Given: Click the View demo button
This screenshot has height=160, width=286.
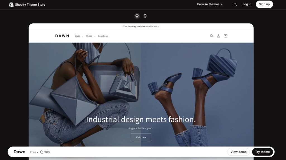Looking at the screenshot, I should [x=239, y=152].
